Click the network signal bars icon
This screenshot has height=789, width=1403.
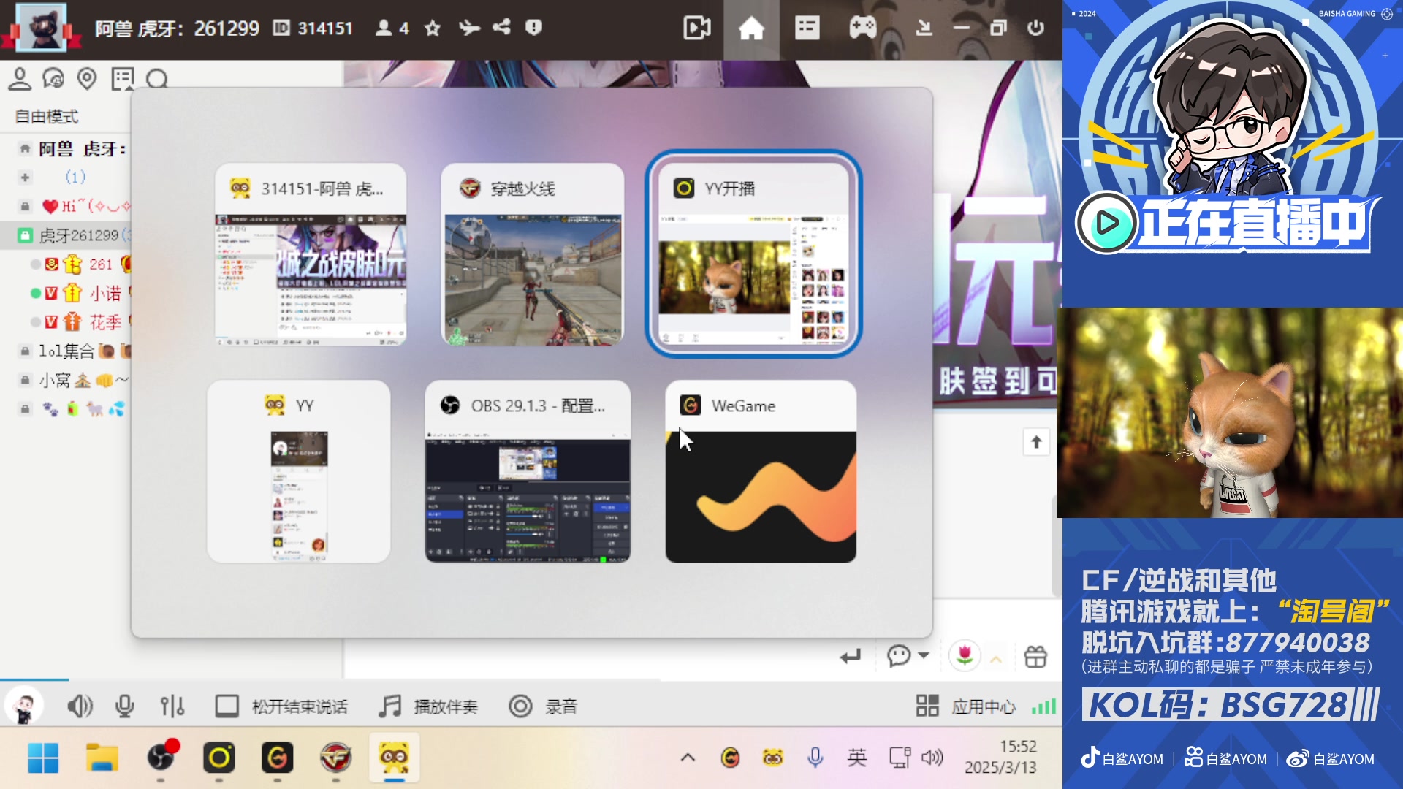coord(1043,706)
